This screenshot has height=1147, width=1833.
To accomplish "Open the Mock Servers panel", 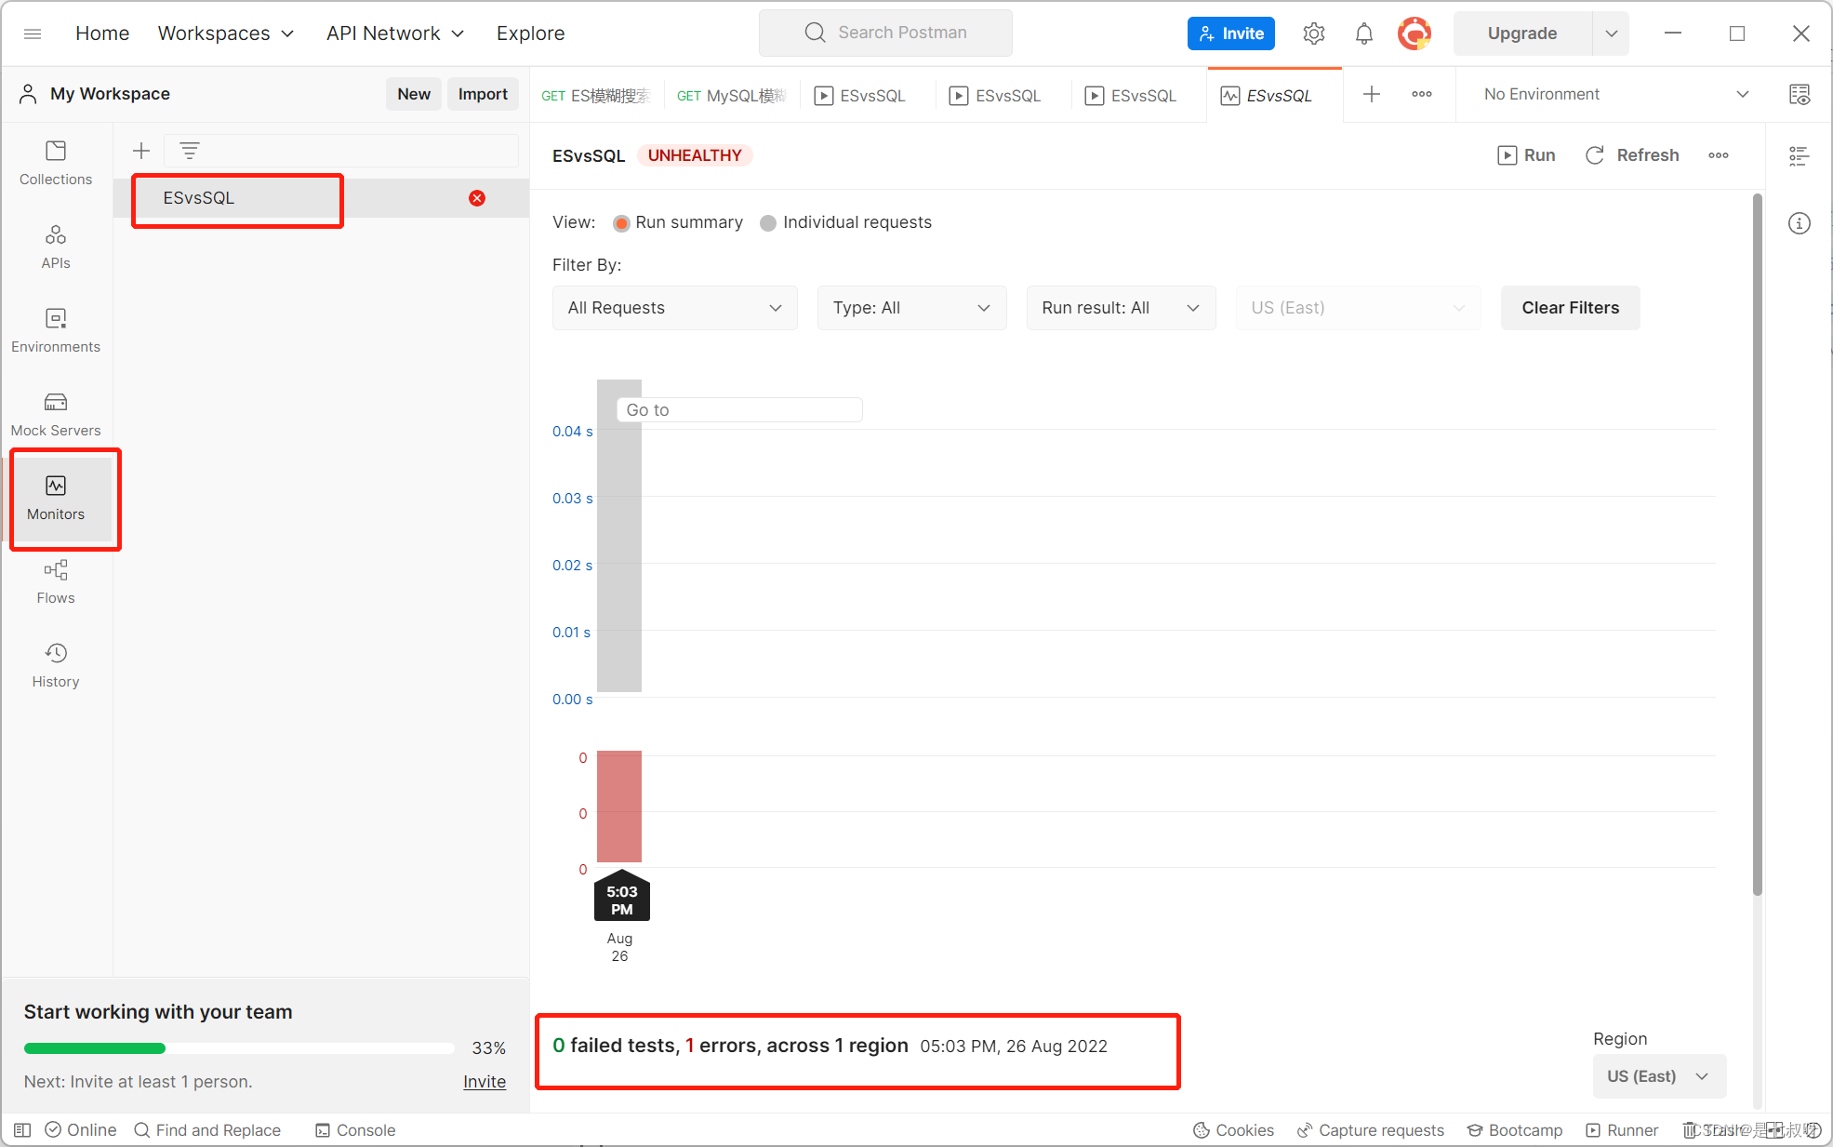I will (54, 412).
